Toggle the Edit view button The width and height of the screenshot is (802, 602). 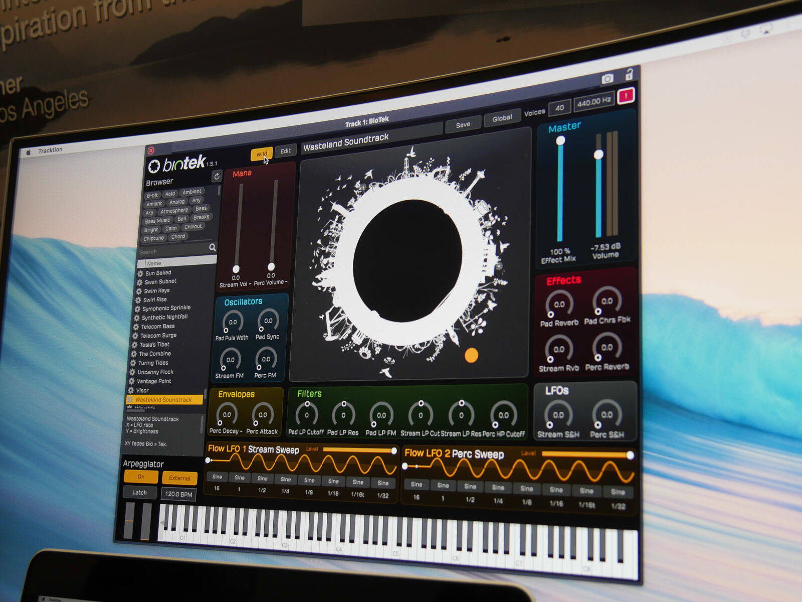point(286,150)
